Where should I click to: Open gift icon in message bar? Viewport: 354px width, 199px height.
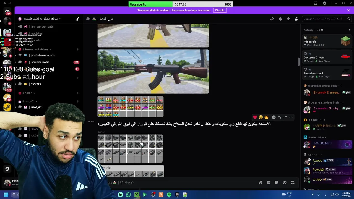click(x=260, y=183)
